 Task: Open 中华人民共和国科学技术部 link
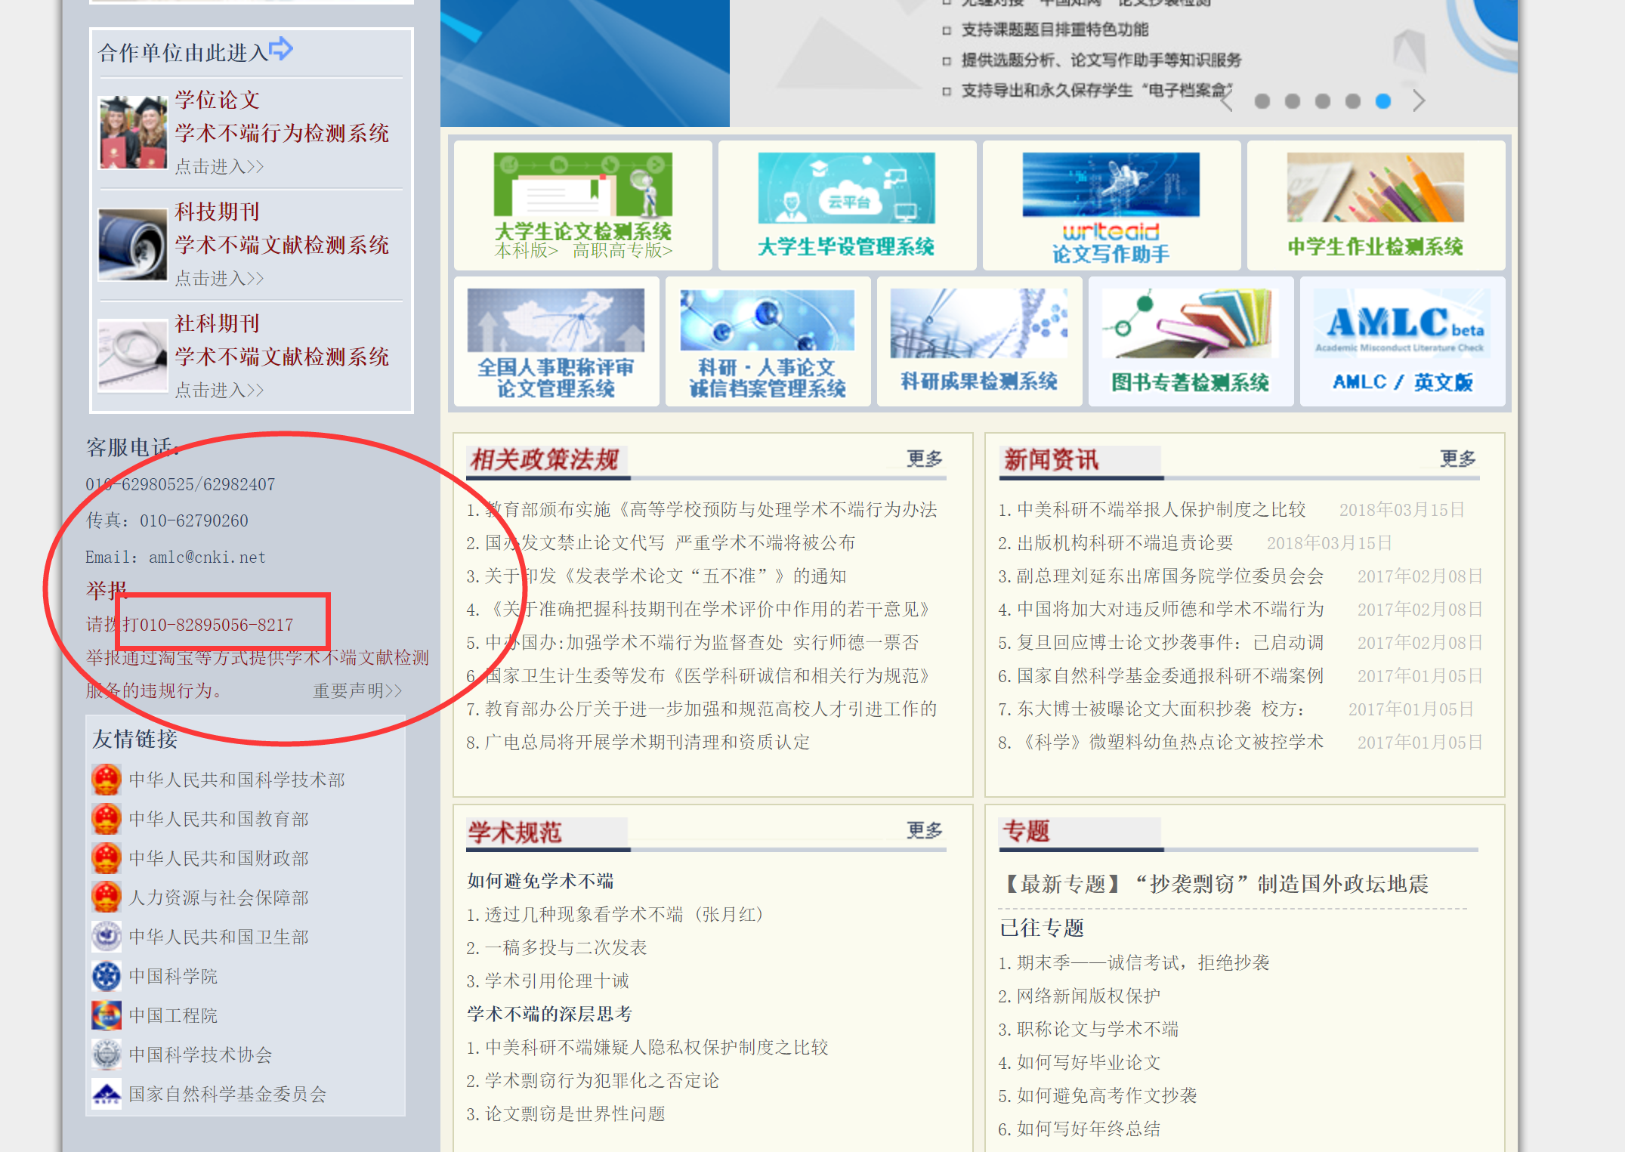[x=236, y=780]
